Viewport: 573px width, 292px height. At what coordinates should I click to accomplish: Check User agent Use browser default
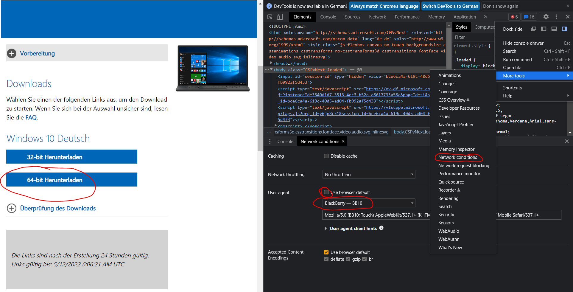click(x=326, y=192)
